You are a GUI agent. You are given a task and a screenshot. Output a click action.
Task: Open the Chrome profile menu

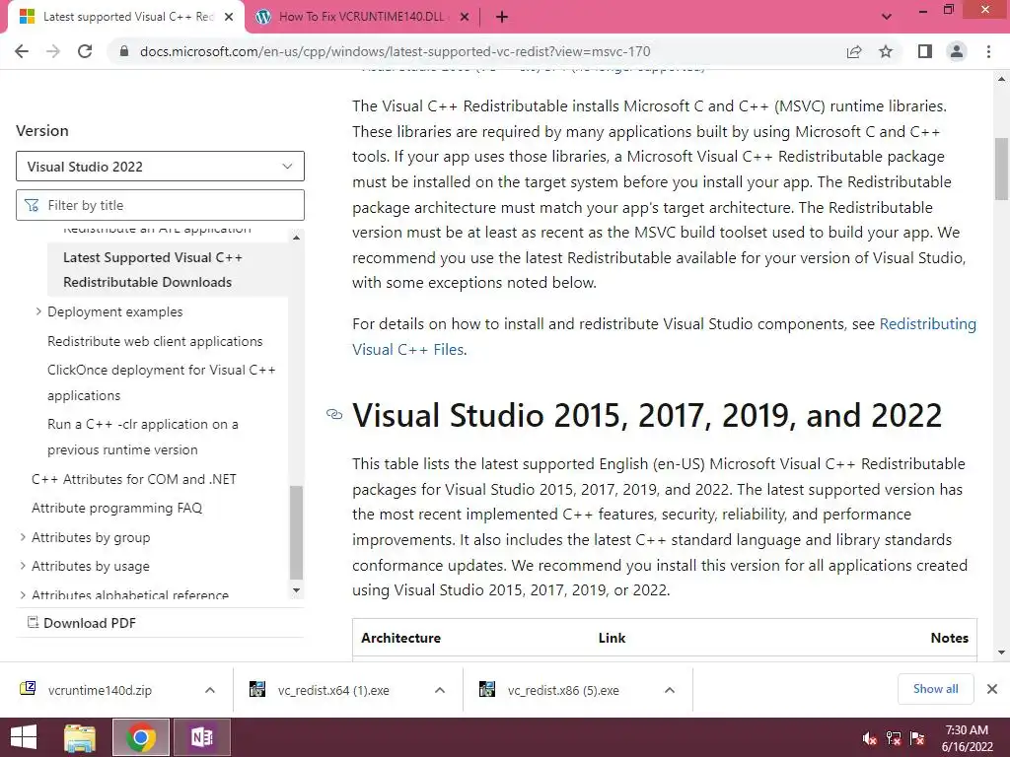coord(957,51)
